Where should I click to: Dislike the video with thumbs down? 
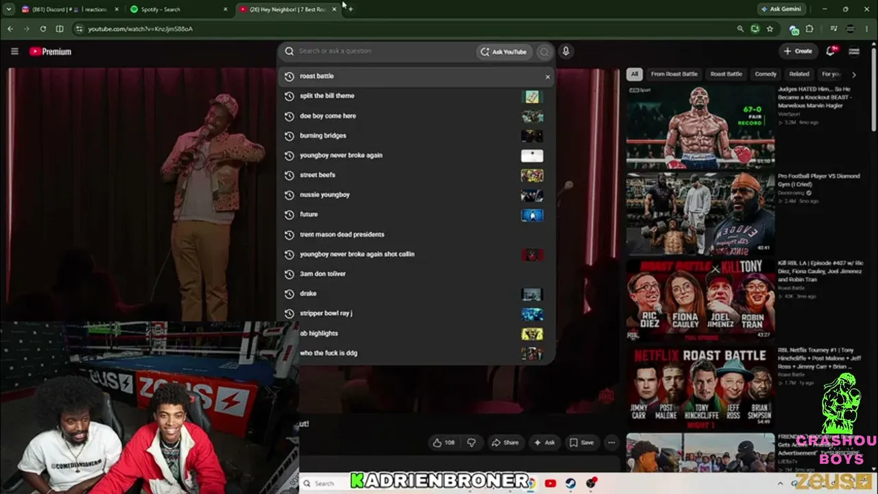[471, 443]
